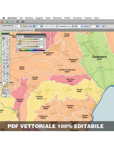Screen dimensions: 114x148
Task: Open the File menu
Action: pos(21,18)
